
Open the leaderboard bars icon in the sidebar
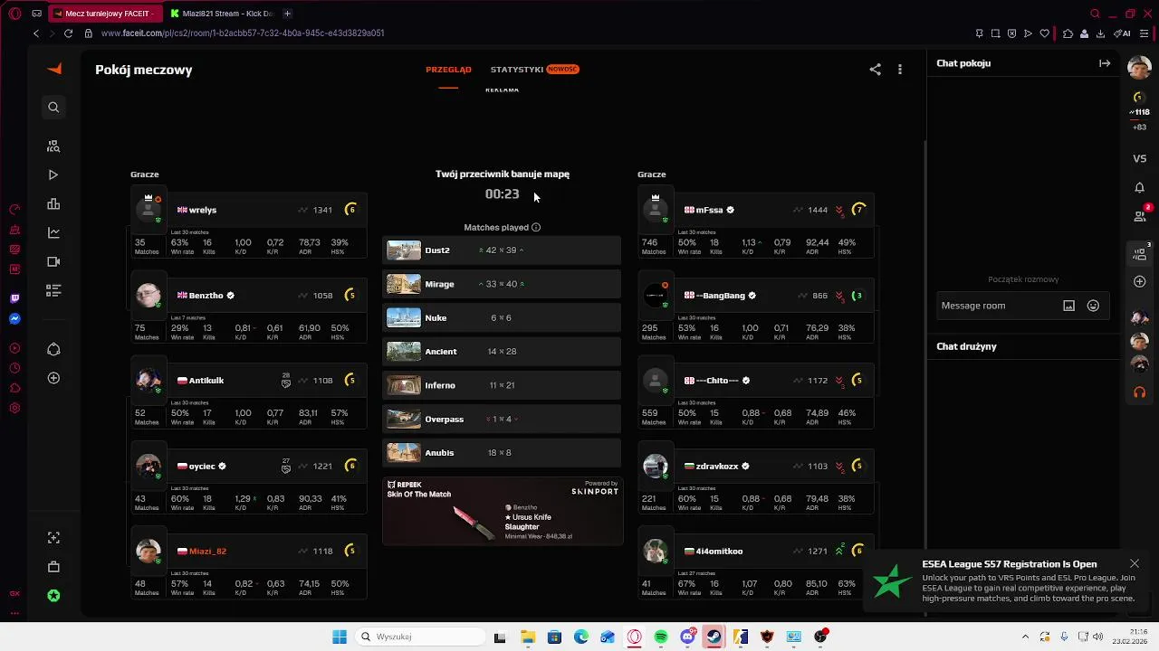tap(53, 203)
